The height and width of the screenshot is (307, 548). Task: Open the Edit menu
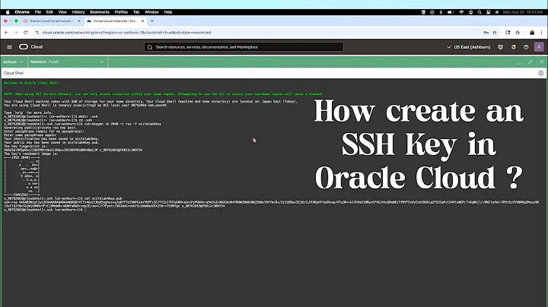pyautogui.click(x=49, y=12)
